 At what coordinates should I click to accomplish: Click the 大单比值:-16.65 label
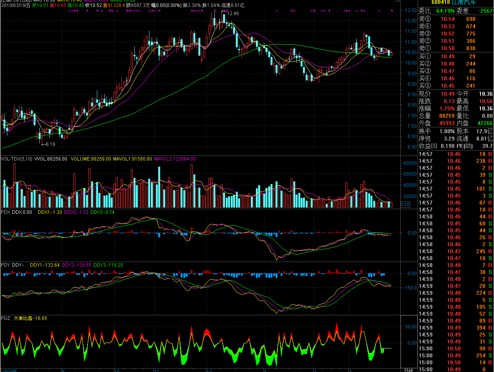click(x=30, y=318)
